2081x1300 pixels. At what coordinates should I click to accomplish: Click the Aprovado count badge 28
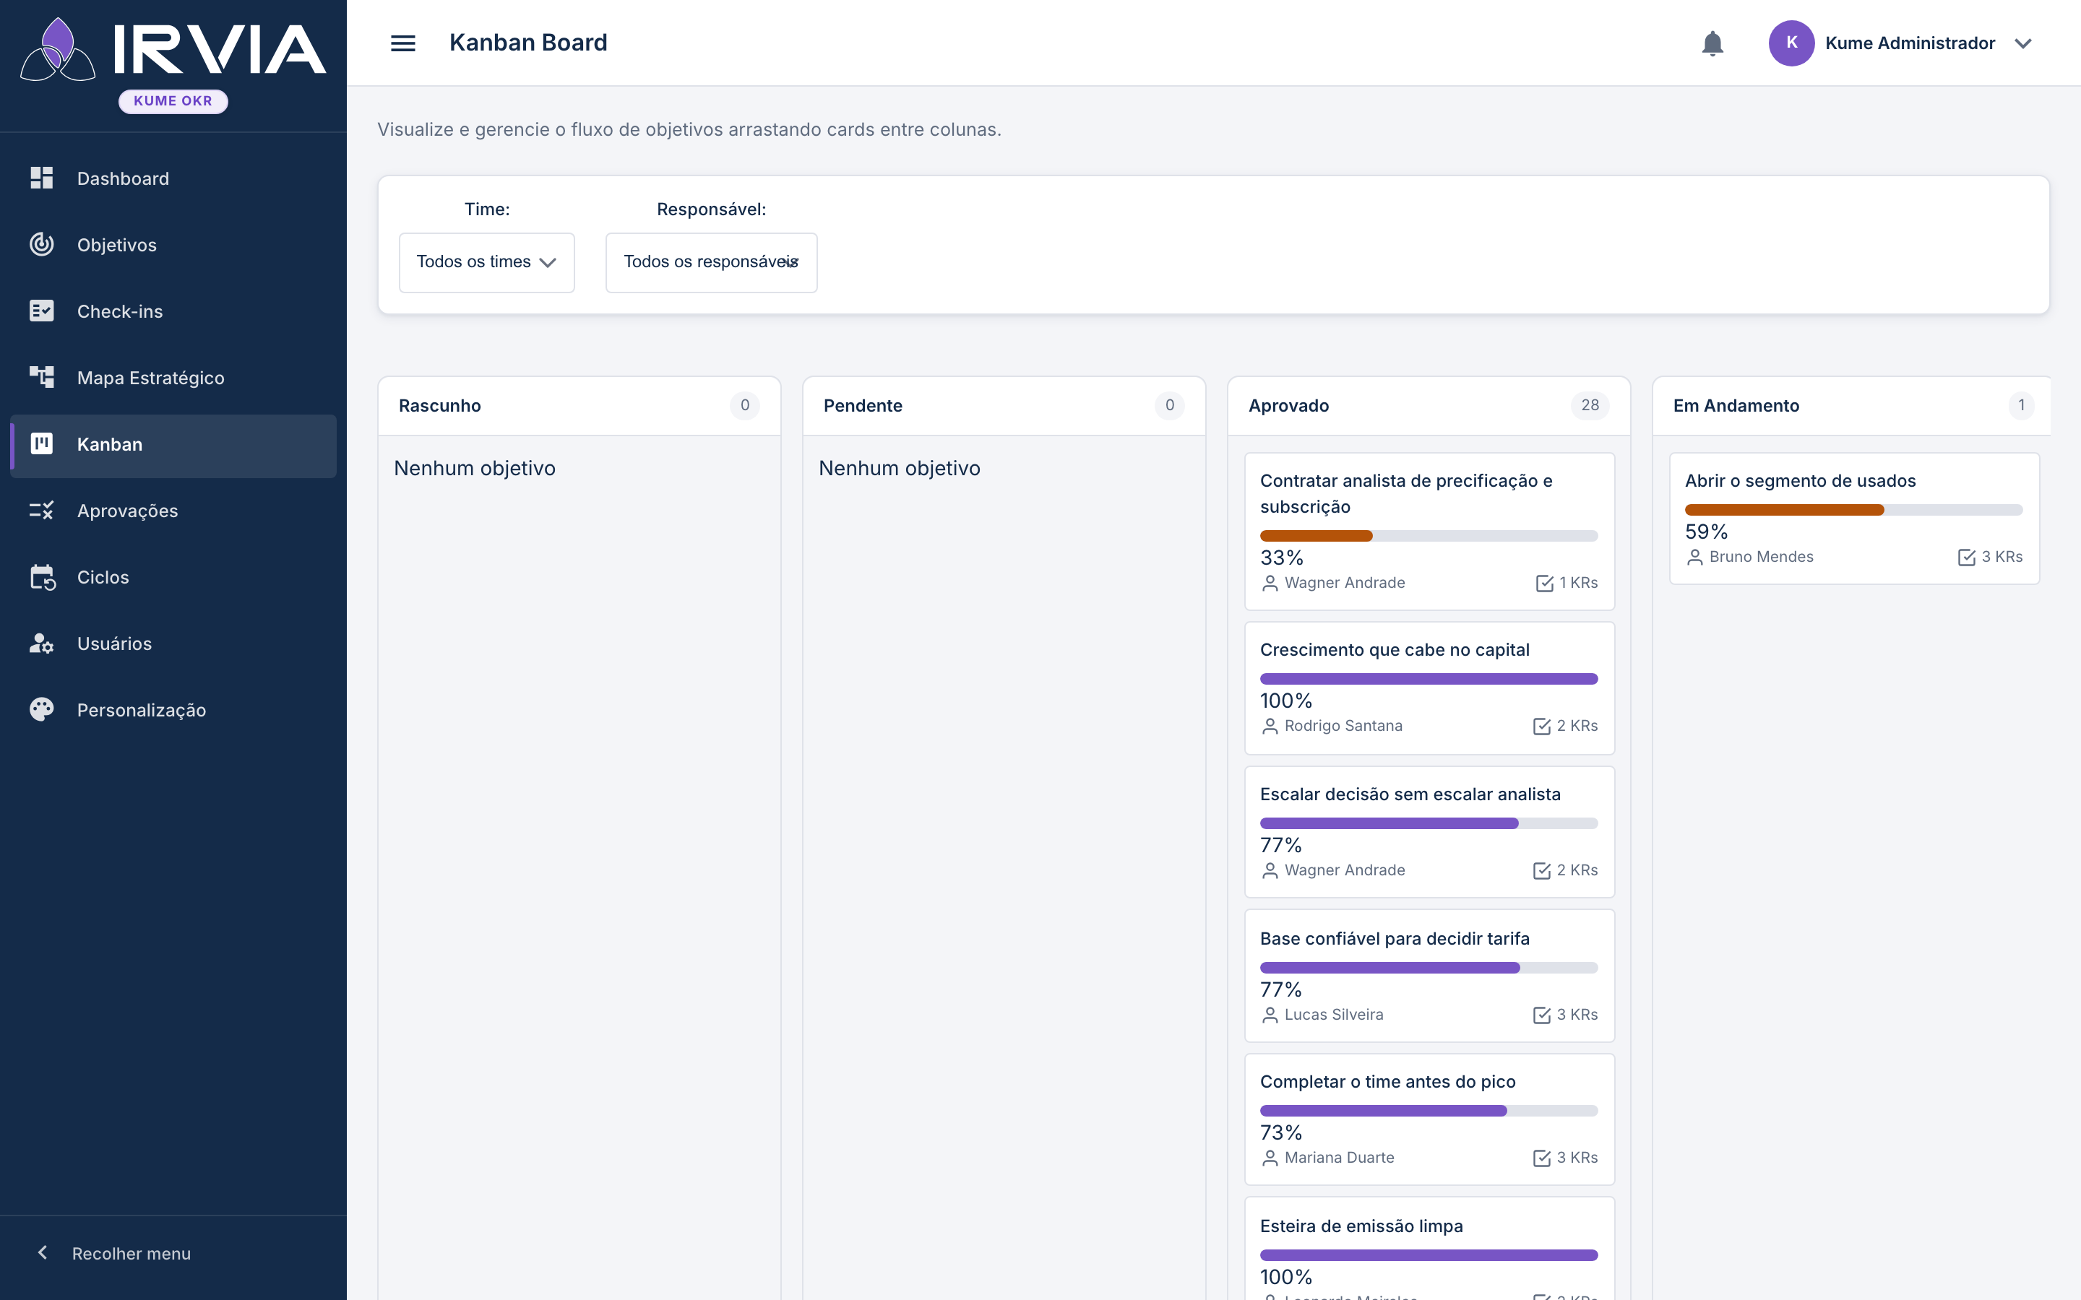(1590, 405)
